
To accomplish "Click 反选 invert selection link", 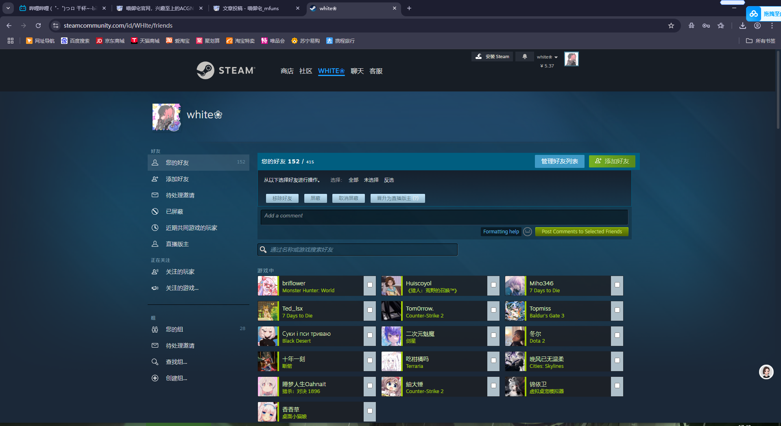I will [x=389, y=180].
